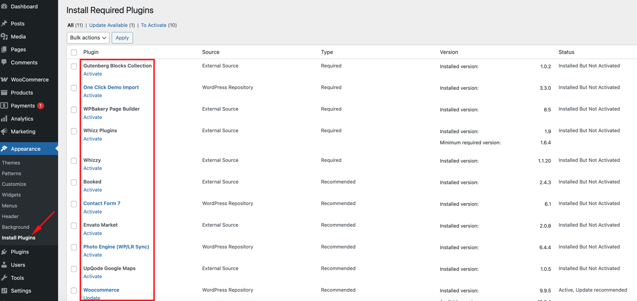Open One Click Demo Import plugin link

(x=111, y=87)
